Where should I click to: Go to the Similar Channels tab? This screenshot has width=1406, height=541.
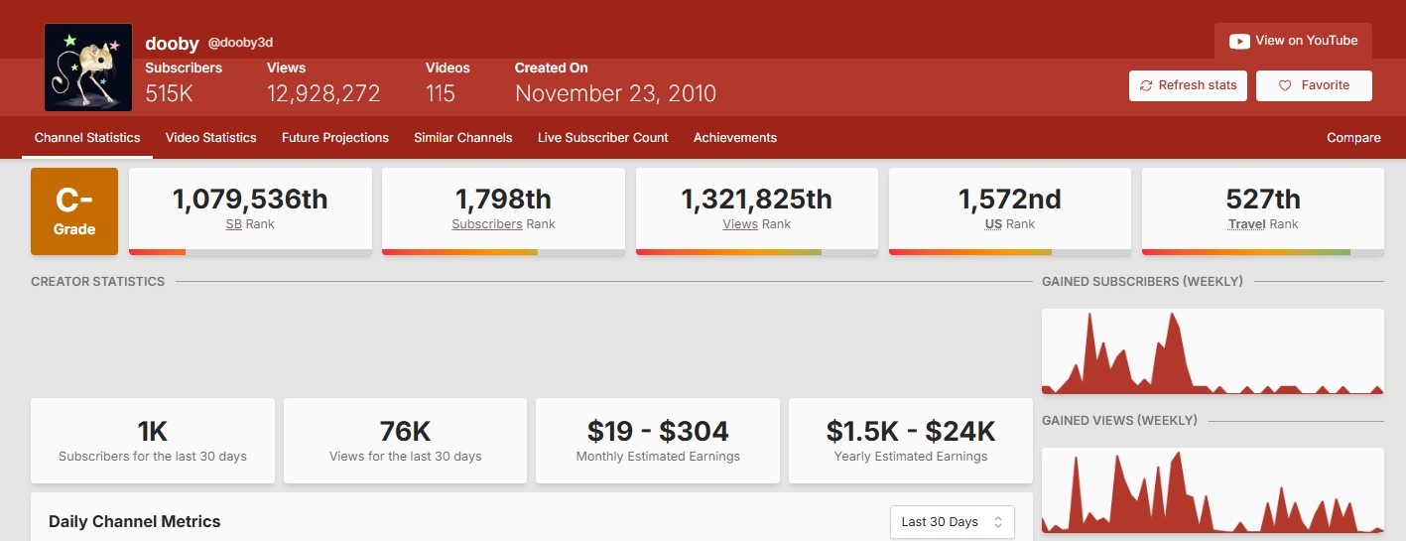463,138
